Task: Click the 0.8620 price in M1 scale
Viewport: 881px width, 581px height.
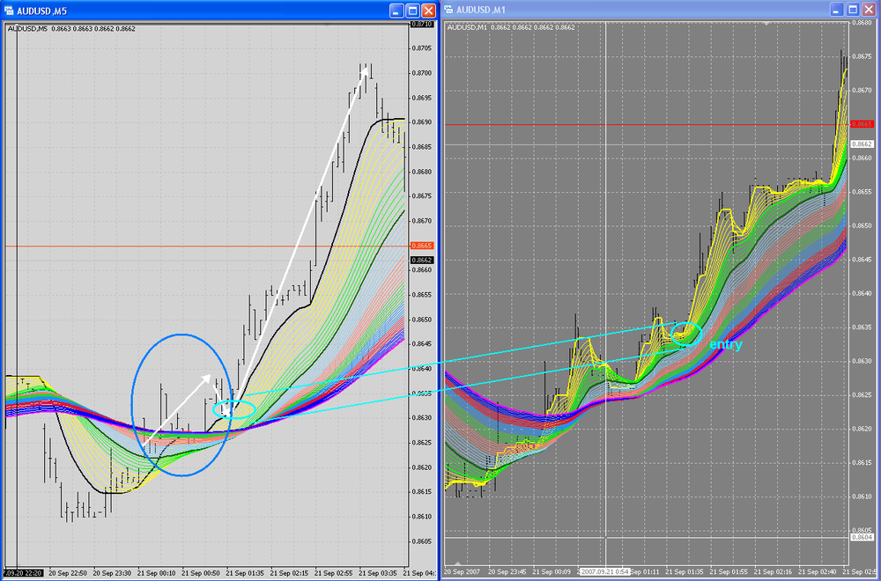Action: point(862,430)
